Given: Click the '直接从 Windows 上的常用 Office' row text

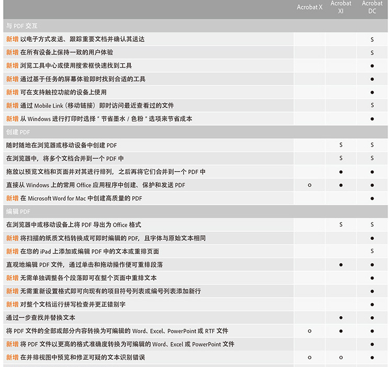Looking at the screenshot, I should (x=96, y=185).
